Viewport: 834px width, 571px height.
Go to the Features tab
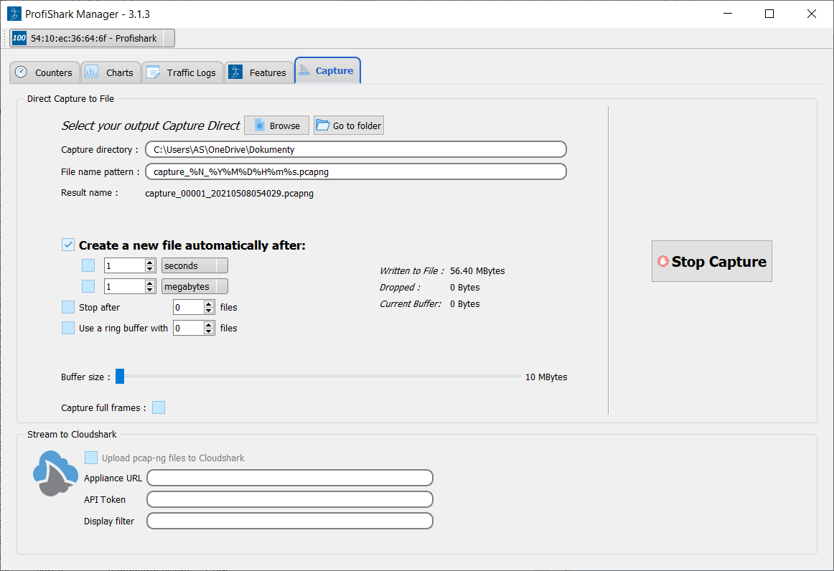[x=258, y=72]
